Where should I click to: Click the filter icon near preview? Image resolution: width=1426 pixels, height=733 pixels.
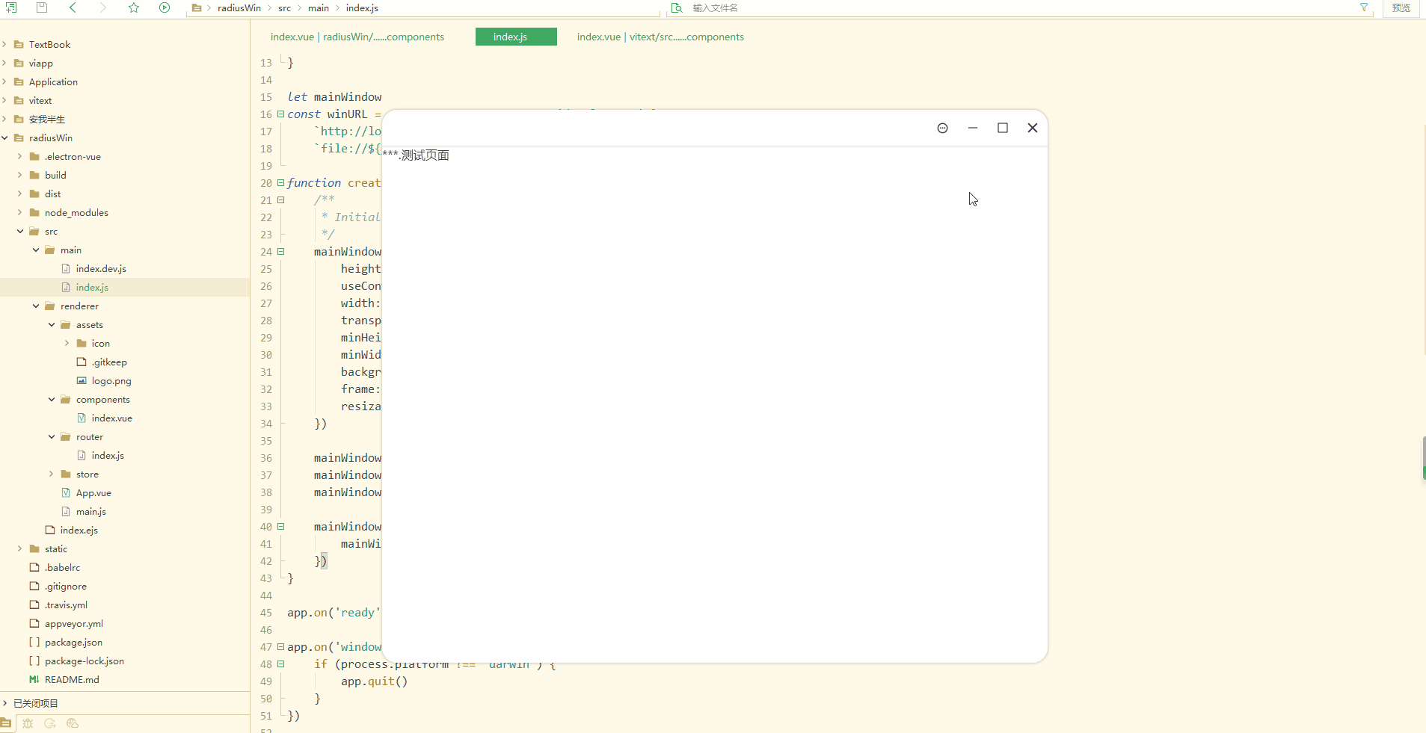1365,7
